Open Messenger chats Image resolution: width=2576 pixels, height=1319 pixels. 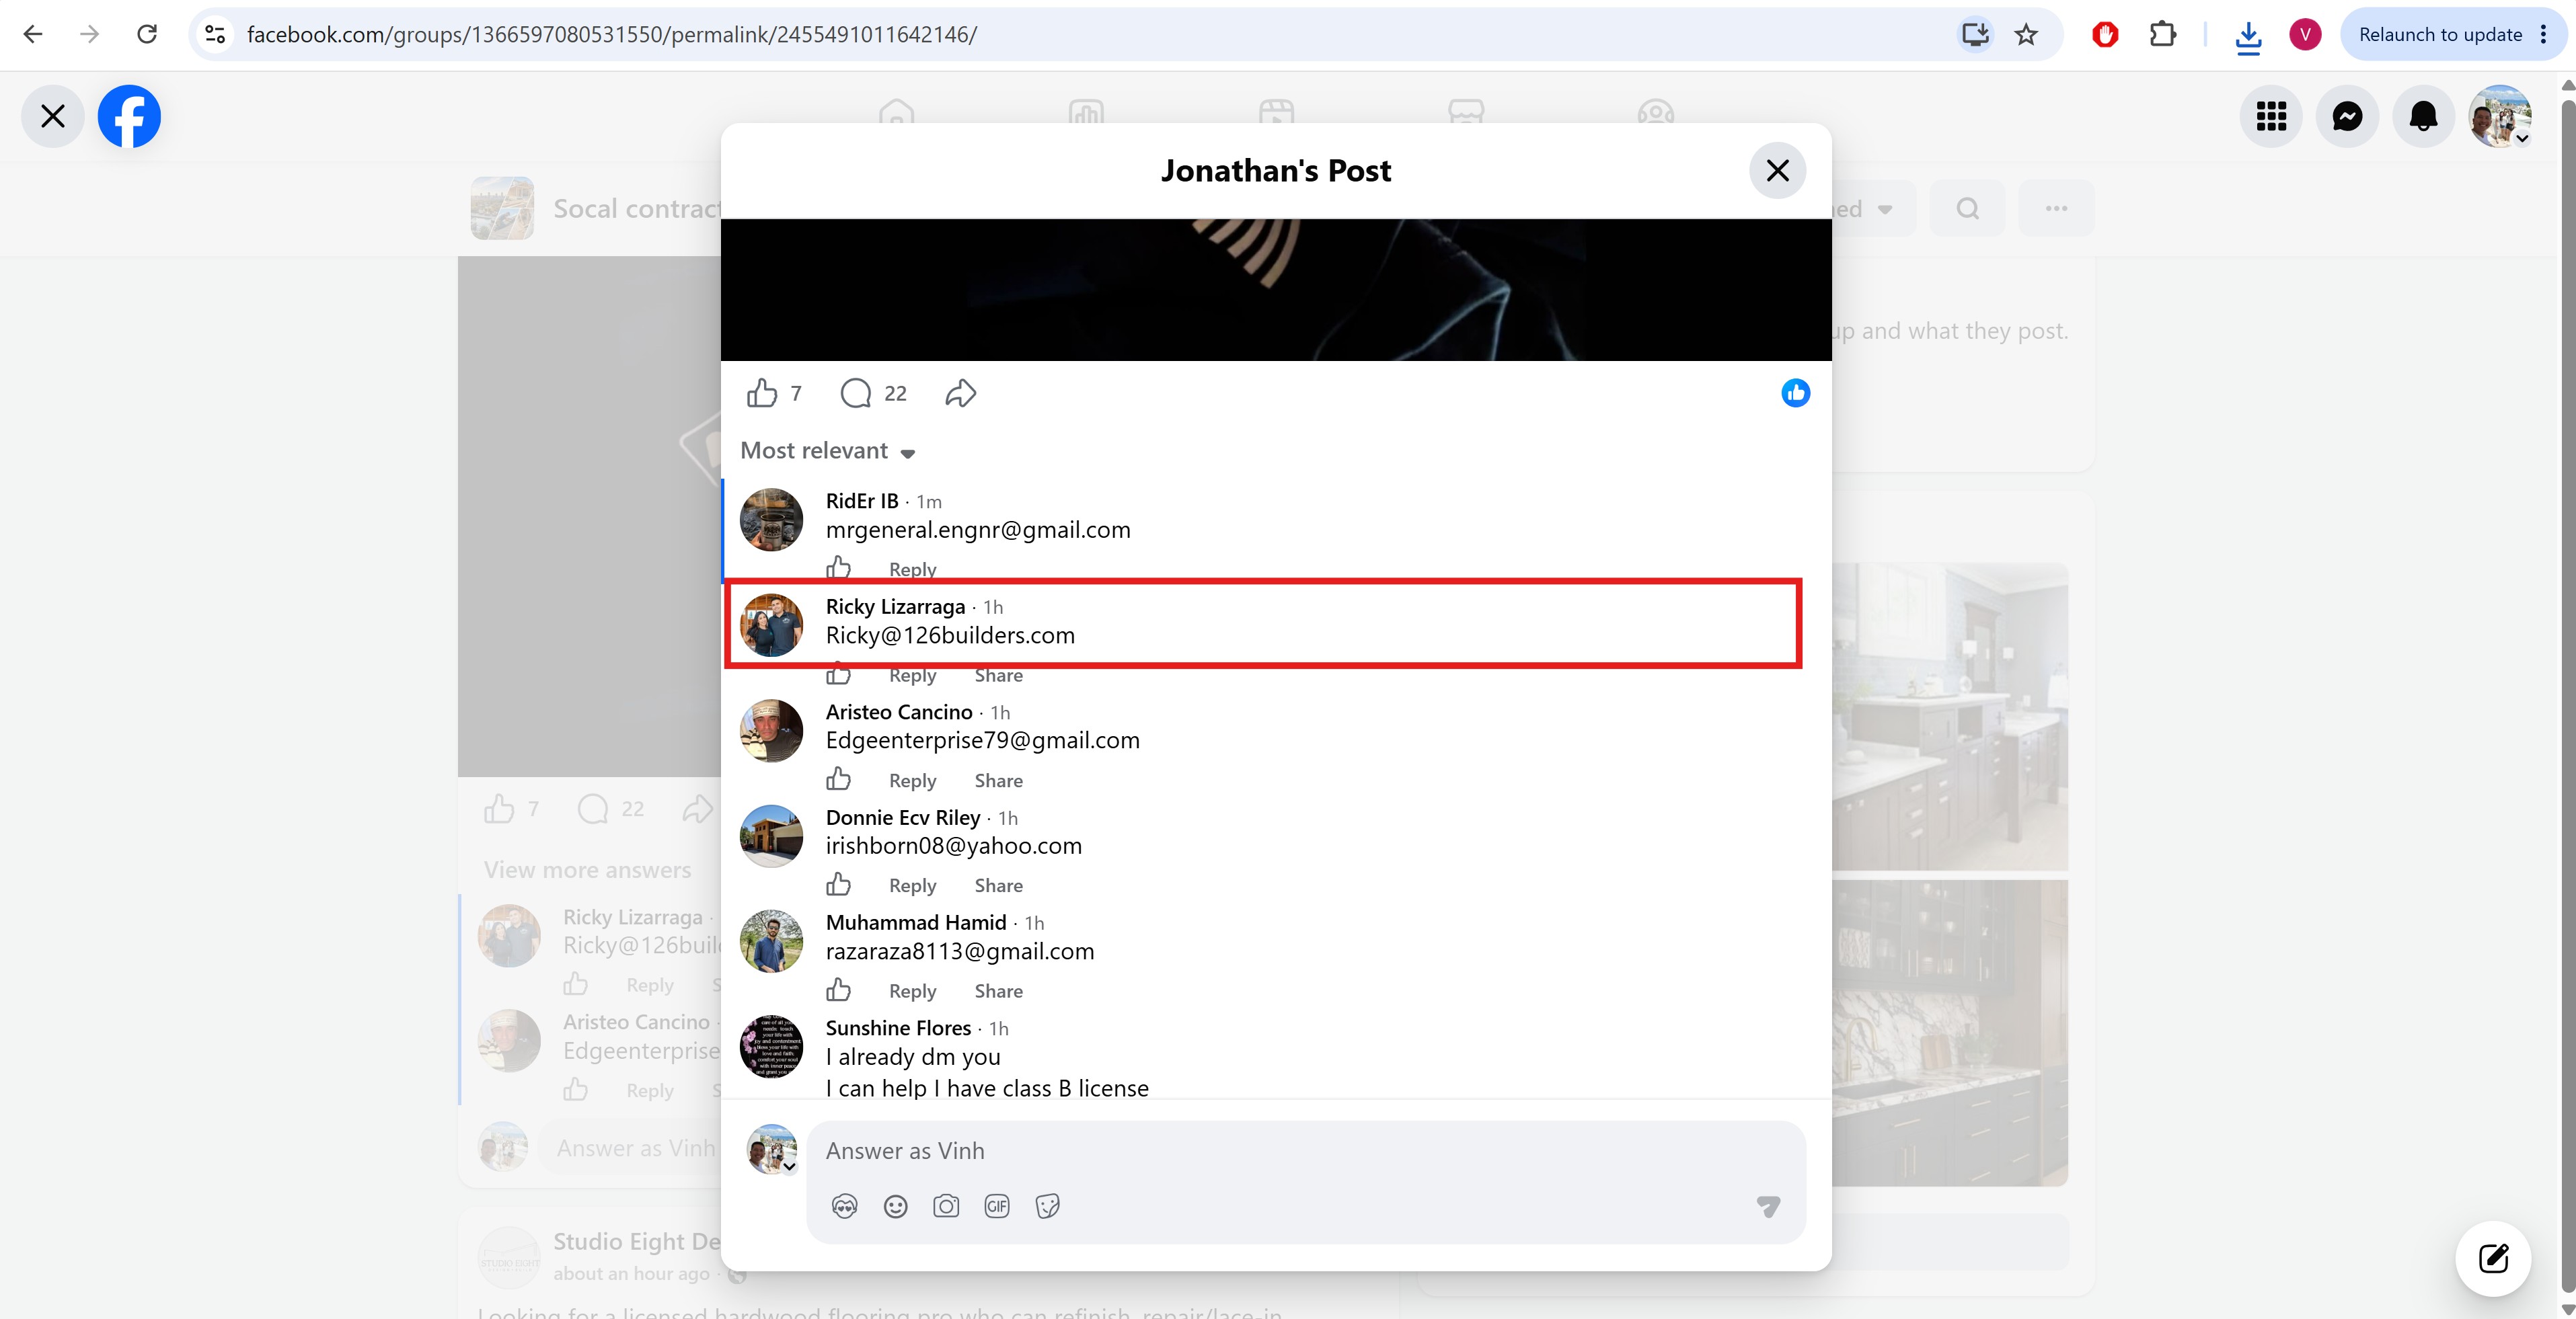(x=2347, y=116)
